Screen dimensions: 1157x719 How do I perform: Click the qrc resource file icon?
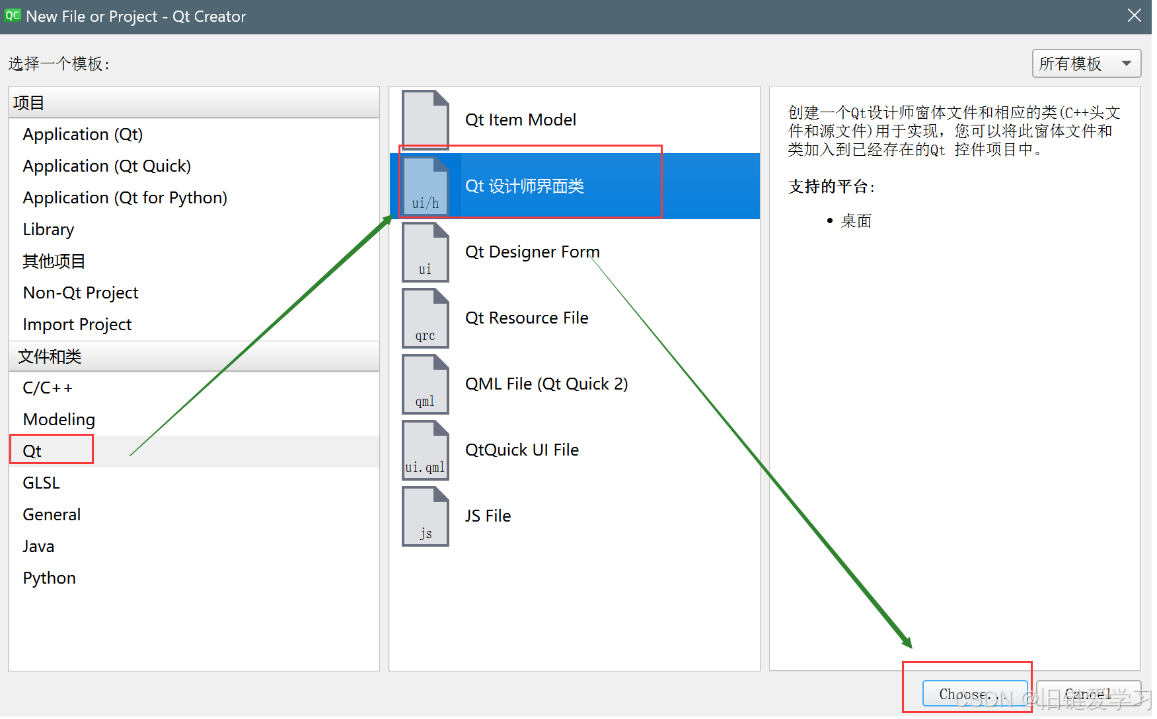(426, 318)
